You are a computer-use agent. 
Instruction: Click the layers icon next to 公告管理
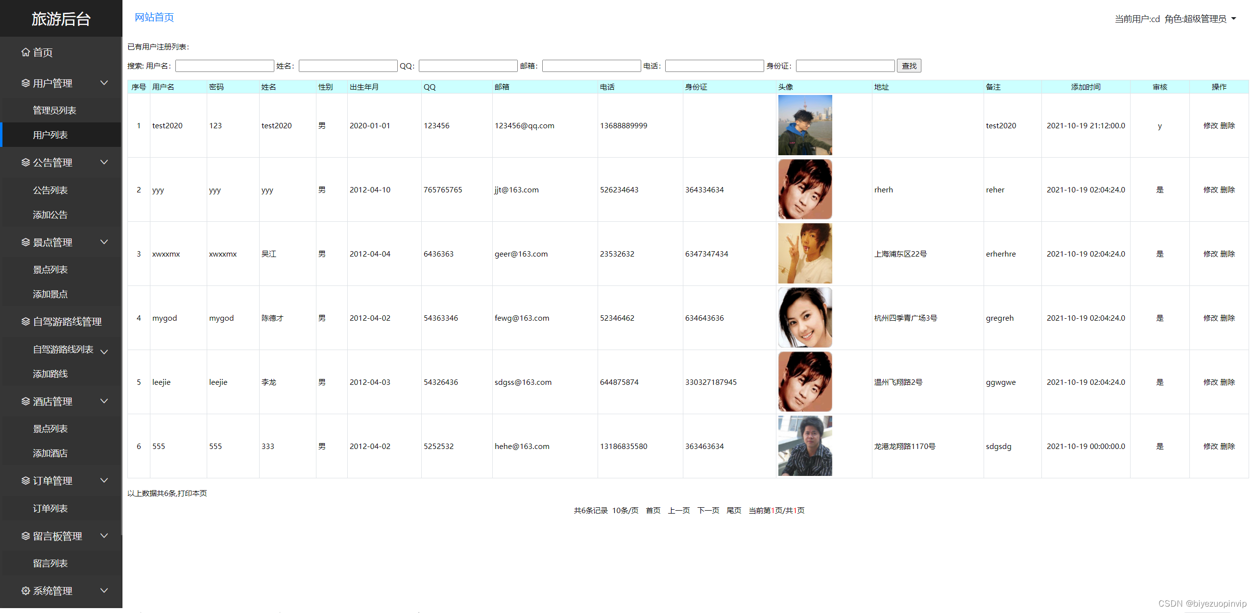pyautogui.click(x=25, y=163)
